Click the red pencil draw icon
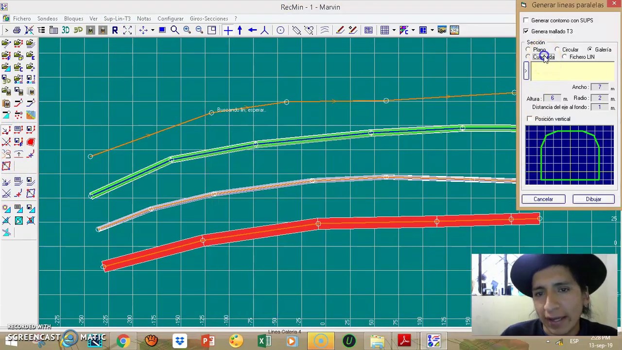The width and height of the screenshot is (622, 350). pos(340,30)
